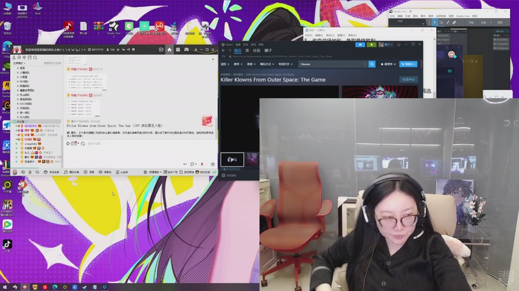Click the Steam announcements megaphone button
This screenshot has height=291, width=519.
(360, 45)
